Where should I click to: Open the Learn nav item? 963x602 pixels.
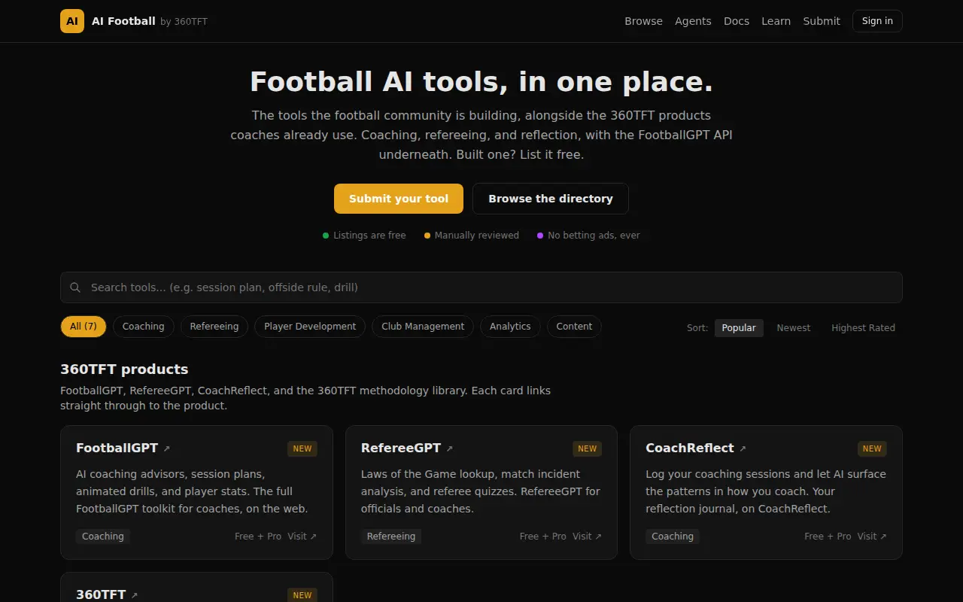point(776,21)
